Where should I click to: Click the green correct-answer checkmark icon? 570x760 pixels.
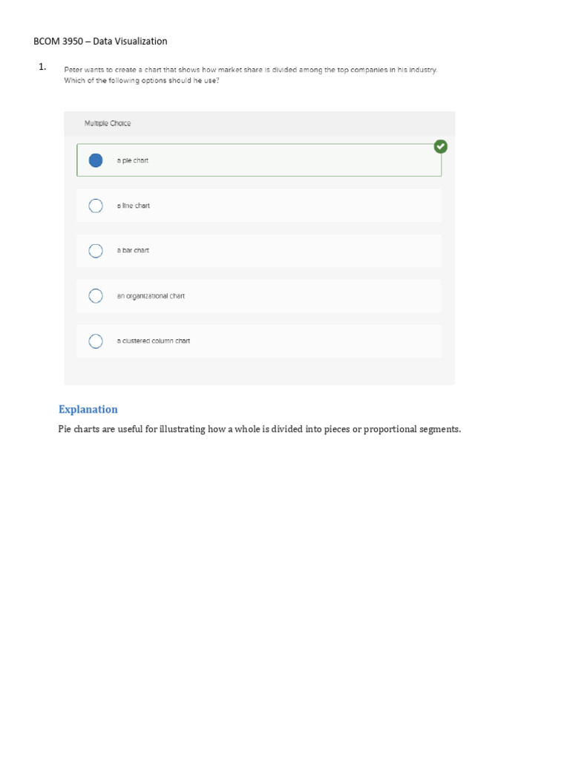(x=441, y=147)
